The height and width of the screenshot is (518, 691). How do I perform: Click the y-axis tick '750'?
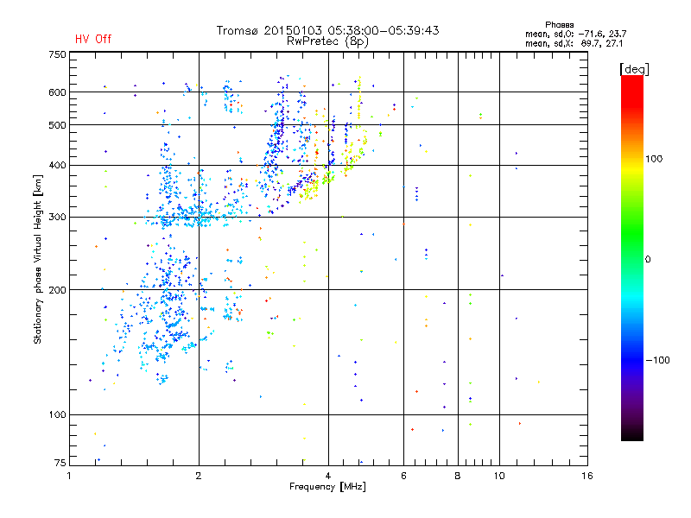[x=57, y=54]
